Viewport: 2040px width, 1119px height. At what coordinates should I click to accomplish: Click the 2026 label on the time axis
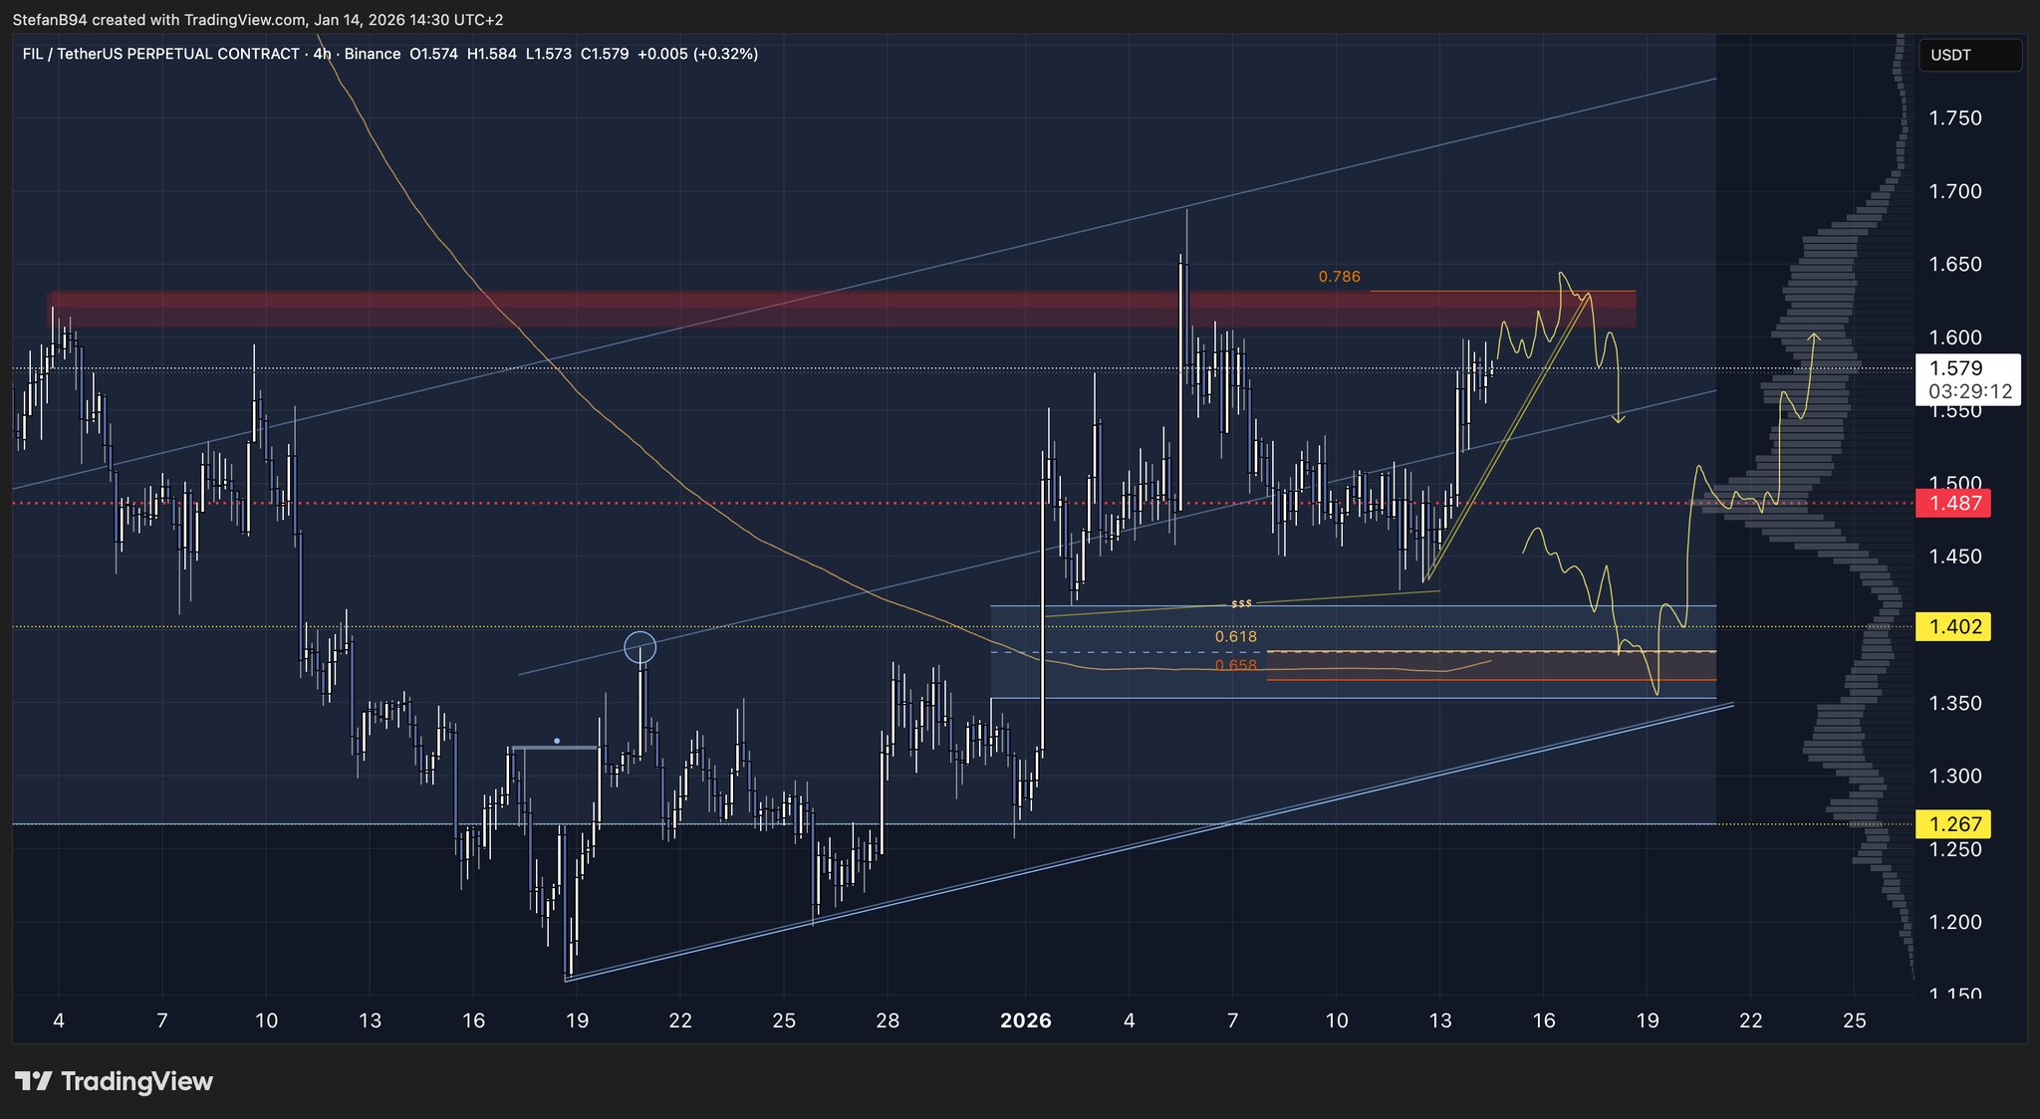pyautogui.click(x=1026, y=1020)
